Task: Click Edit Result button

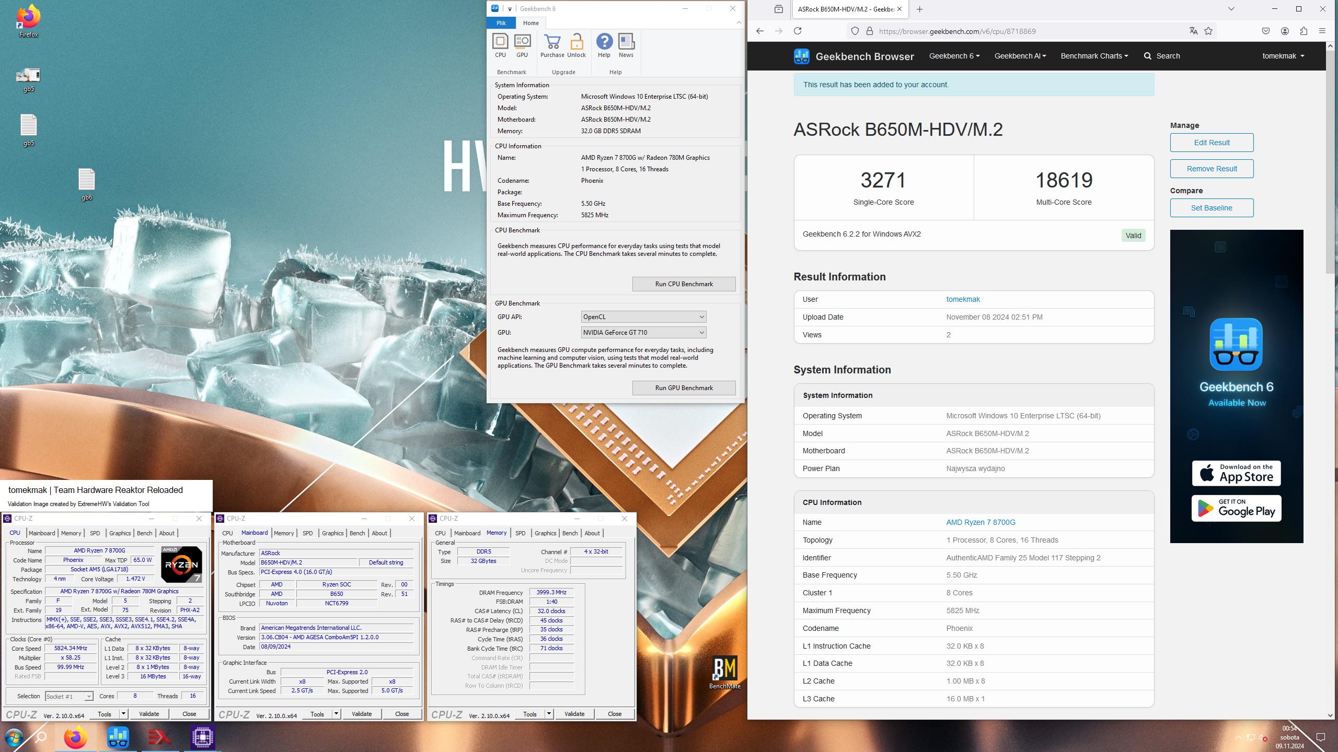Action: (x=1212, y=143)
